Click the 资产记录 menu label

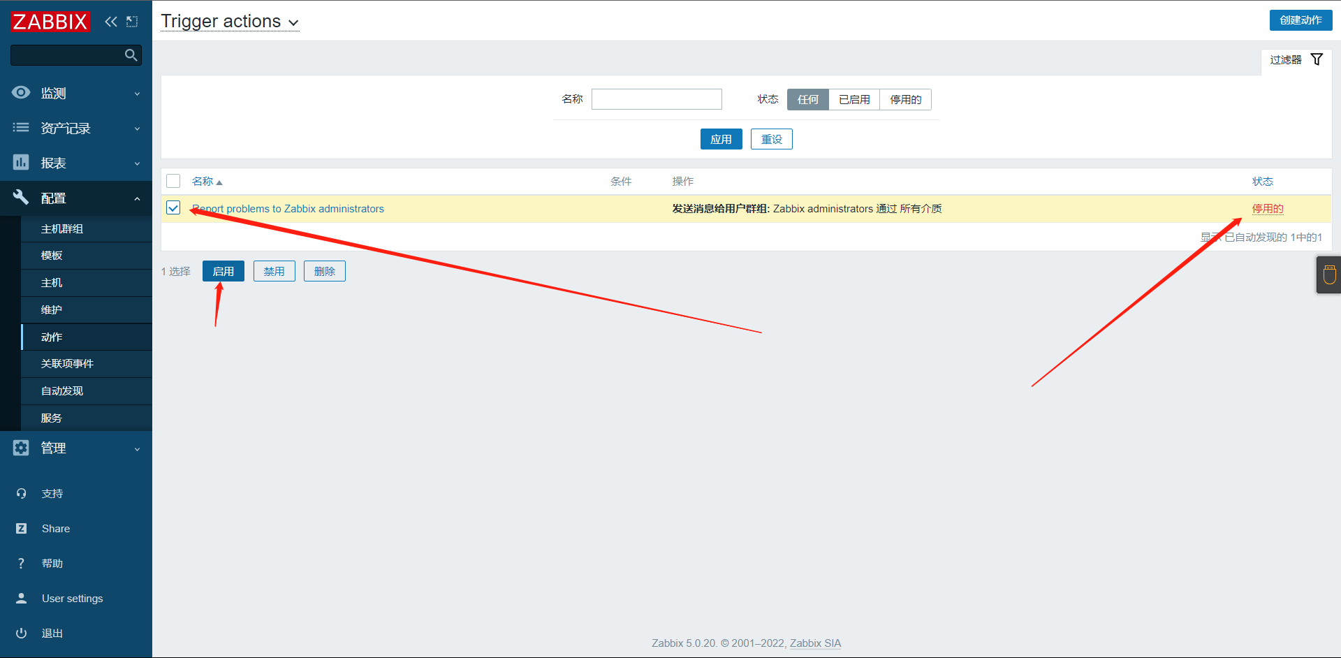tap(66, 128)
